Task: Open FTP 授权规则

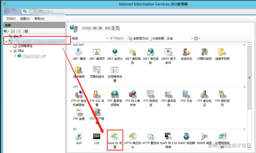Action: point(222,98)
